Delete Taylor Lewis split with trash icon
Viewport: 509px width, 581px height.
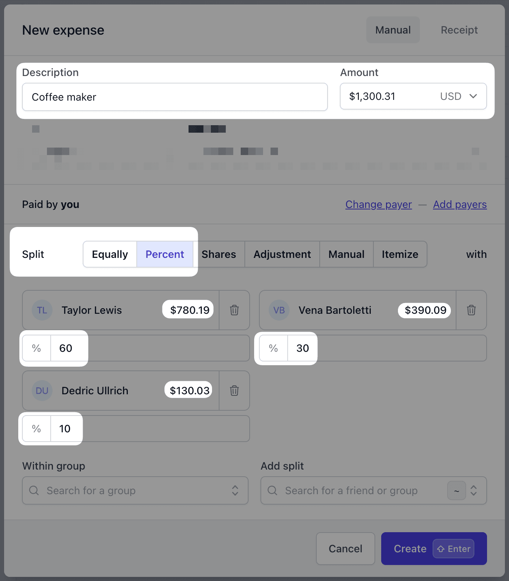(x=234, y=310)
